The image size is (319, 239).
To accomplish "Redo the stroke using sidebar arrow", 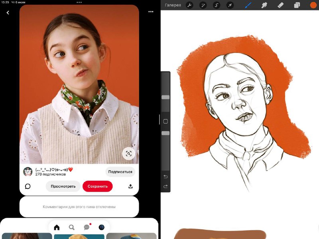I will (x=165, y=186).
